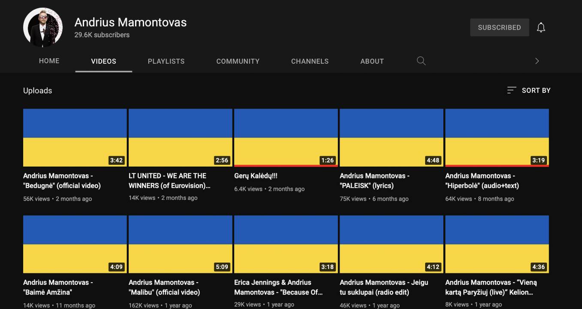Open the PLAYLISTS tab
Image resolution: width=582 pixels, height=309 pixels.
(x=166, y=61)
